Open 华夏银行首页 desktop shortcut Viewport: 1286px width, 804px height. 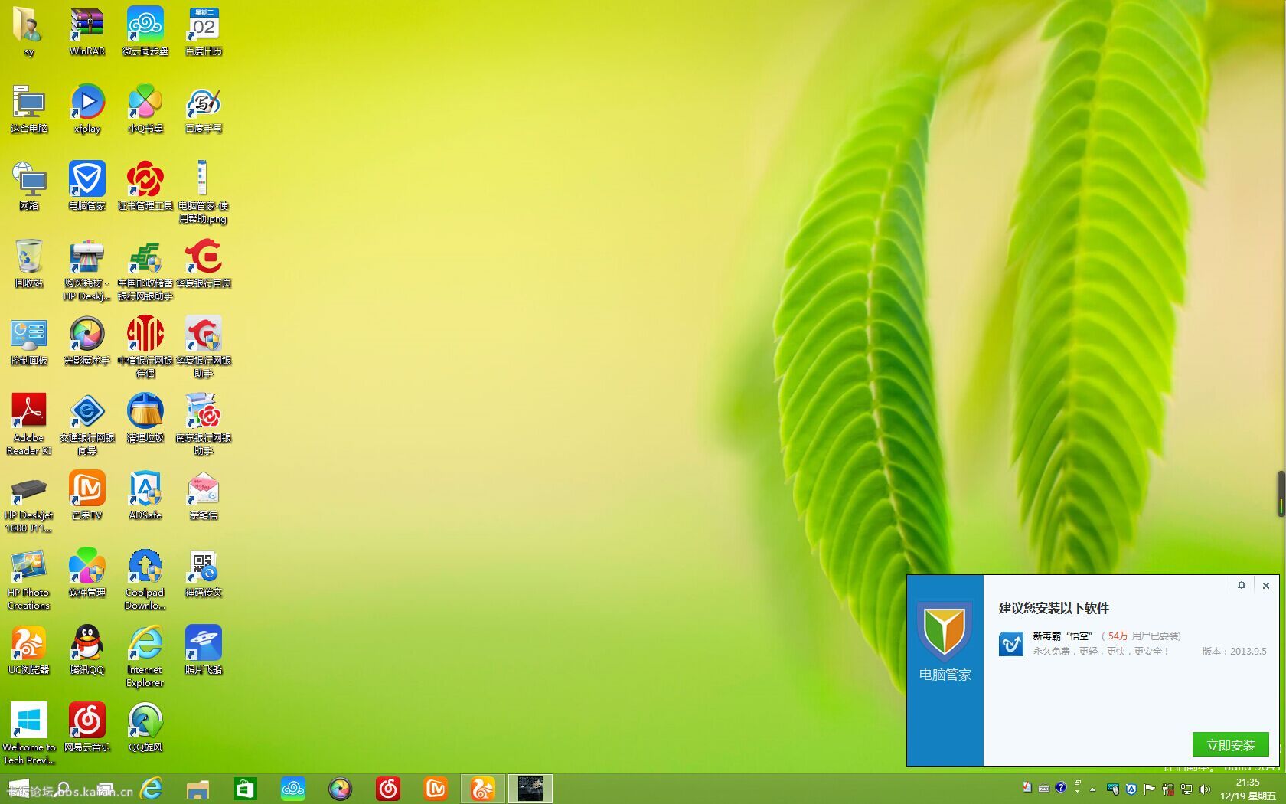(x=204, y=263)
